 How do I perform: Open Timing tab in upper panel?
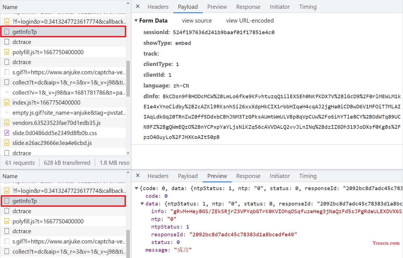308,7
